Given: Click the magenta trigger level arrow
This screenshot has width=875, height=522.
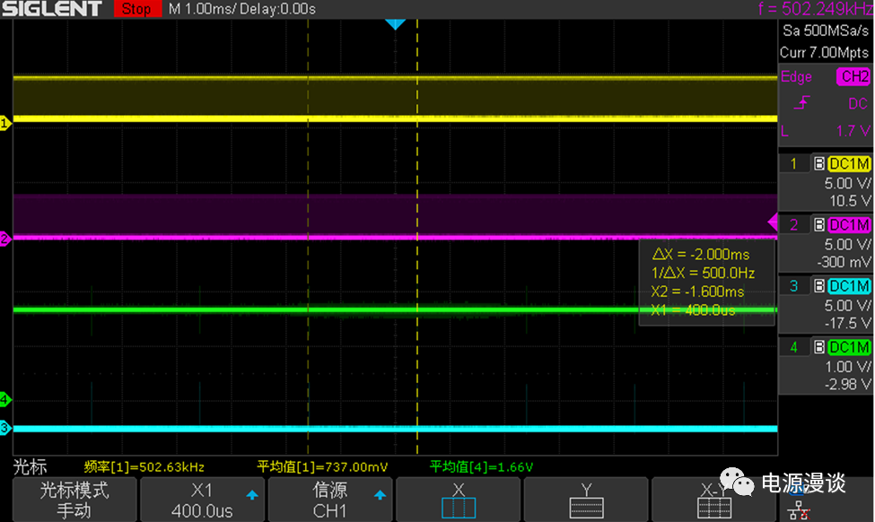Looking at the screenshot, I should (x=772, y=222).
